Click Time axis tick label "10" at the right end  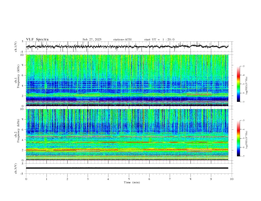[232, 179]
